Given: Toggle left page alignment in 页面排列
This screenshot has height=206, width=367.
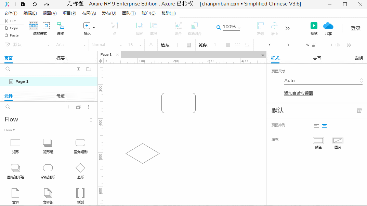Looking at the screenshot, I should click(x=315, y=126).
